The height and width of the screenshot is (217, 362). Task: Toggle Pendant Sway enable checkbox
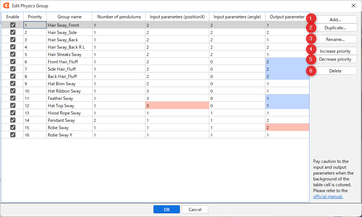coord(13,120)
